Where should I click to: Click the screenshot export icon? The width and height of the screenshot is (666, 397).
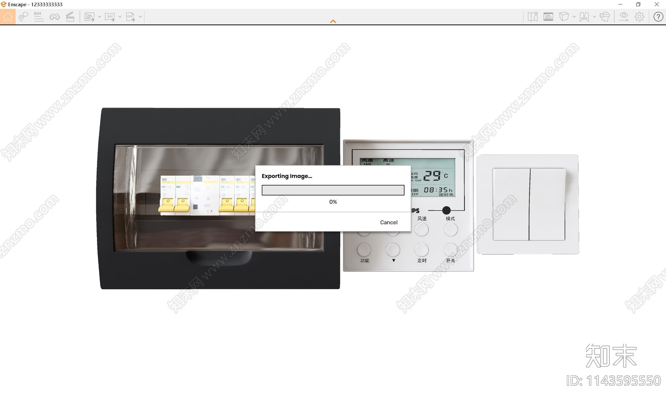click(x=89, y=17)
